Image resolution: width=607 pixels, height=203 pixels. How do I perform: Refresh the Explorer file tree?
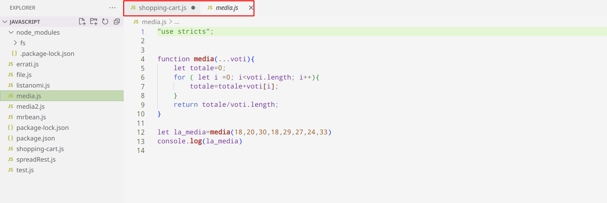tap(105, 21)
